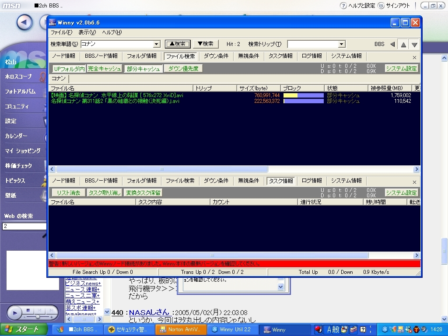Open ヘルプと設定 in MSN
This screenshot has width=448, height=336.
pyautogui.click(x=361, y=6)
